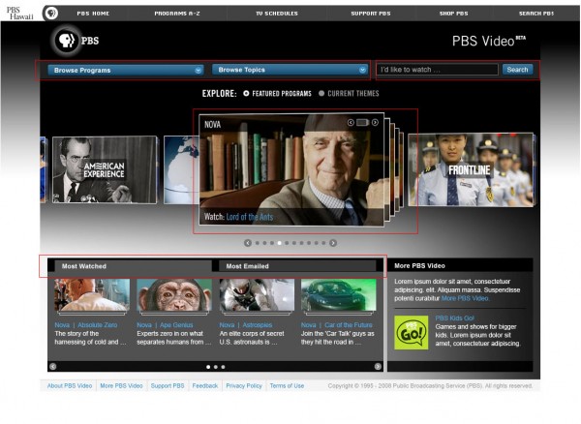Screen dimensions: 581x424
Task: Click the PBS Hawaii text logo
Action: 20,14
